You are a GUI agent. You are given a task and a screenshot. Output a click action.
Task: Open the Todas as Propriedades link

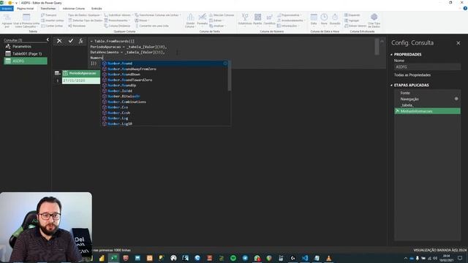point(412,75)
